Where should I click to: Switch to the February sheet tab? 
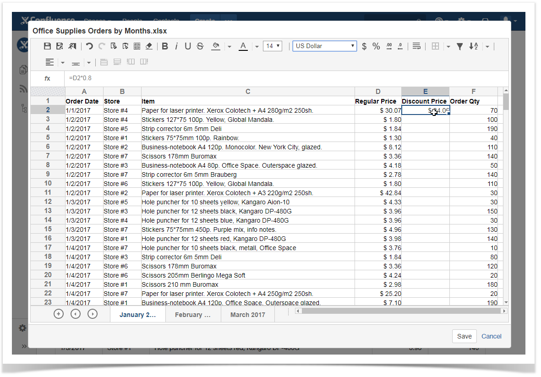click(193, 315)
